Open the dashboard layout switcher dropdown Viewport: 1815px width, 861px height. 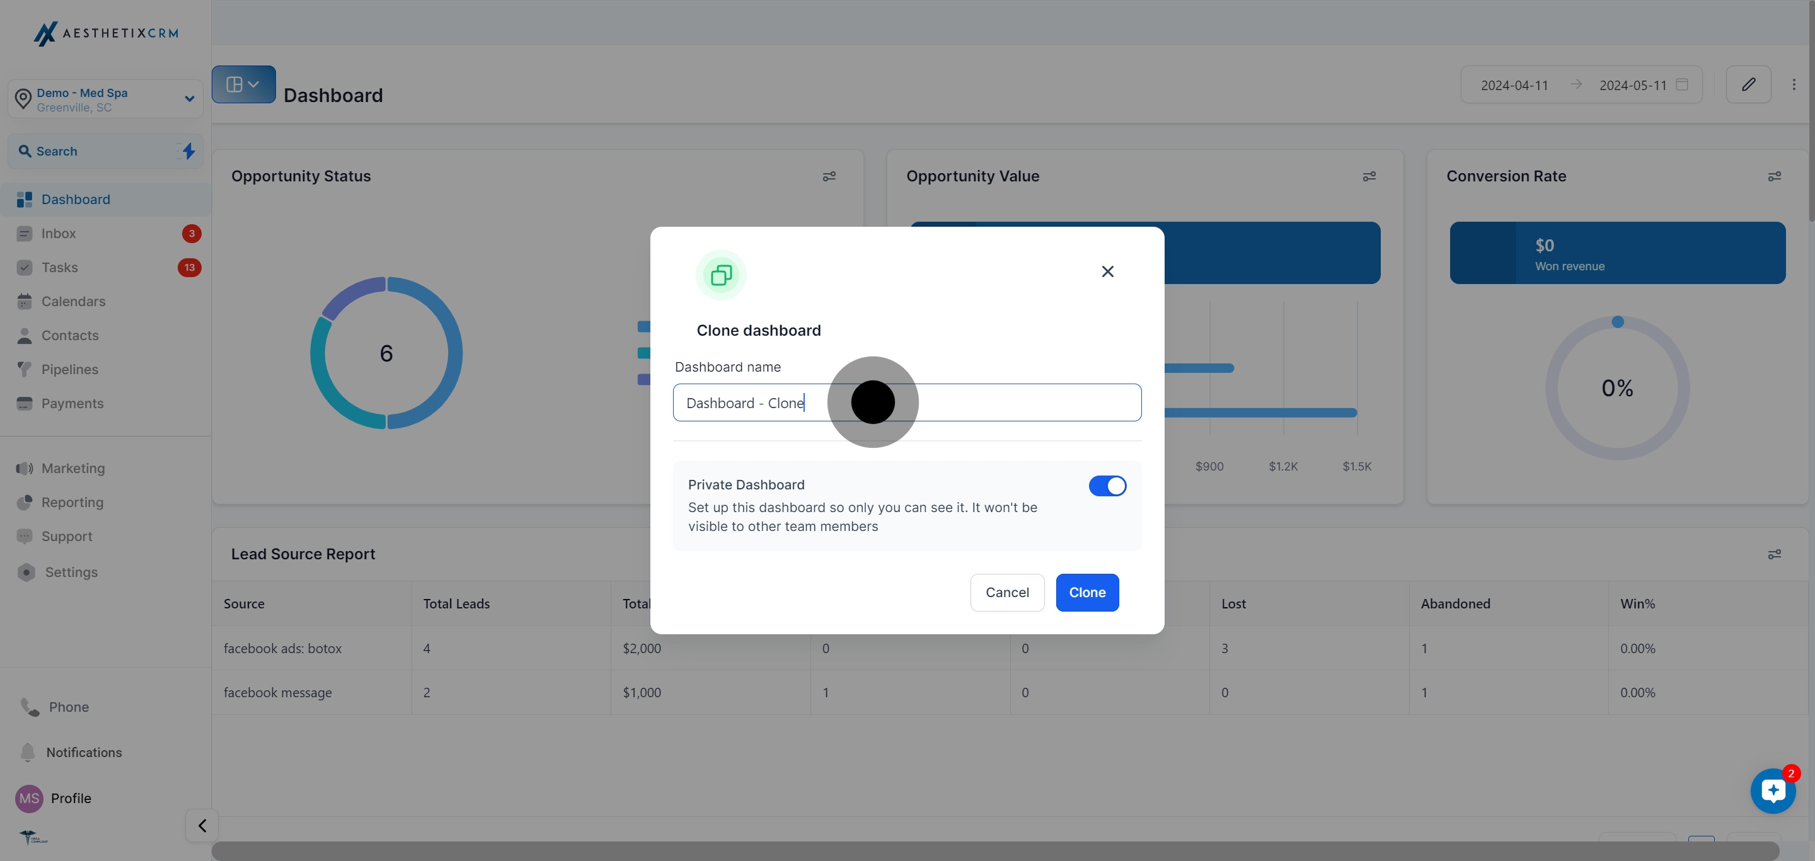tap(244, 84)
